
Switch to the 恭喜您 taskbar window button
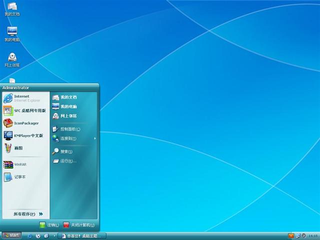(x=81, y=235)
